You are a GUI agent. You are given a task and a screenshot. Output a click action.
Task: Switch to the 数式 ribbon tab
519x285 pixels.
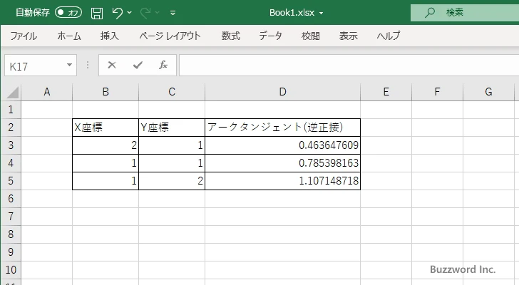pyautogui.click(x=231, y=36)
